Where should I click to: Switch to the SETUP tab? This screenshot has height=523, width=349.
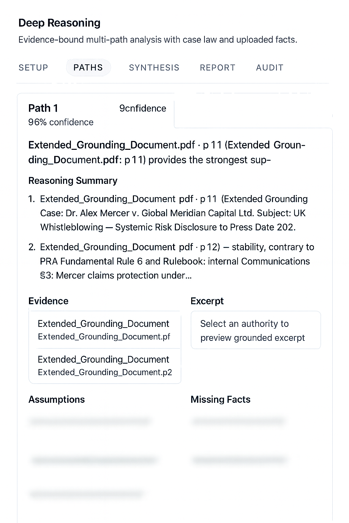(x=33, y=68)
